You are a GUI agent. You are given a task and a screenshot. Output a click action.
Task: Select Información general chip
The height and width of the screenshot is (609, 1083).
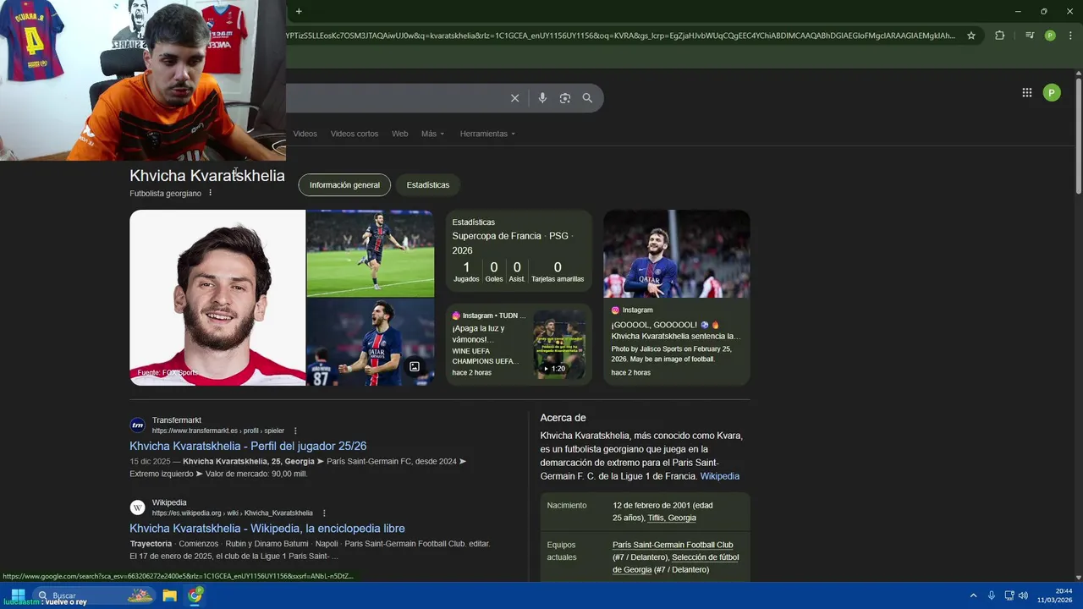(344, 184)
